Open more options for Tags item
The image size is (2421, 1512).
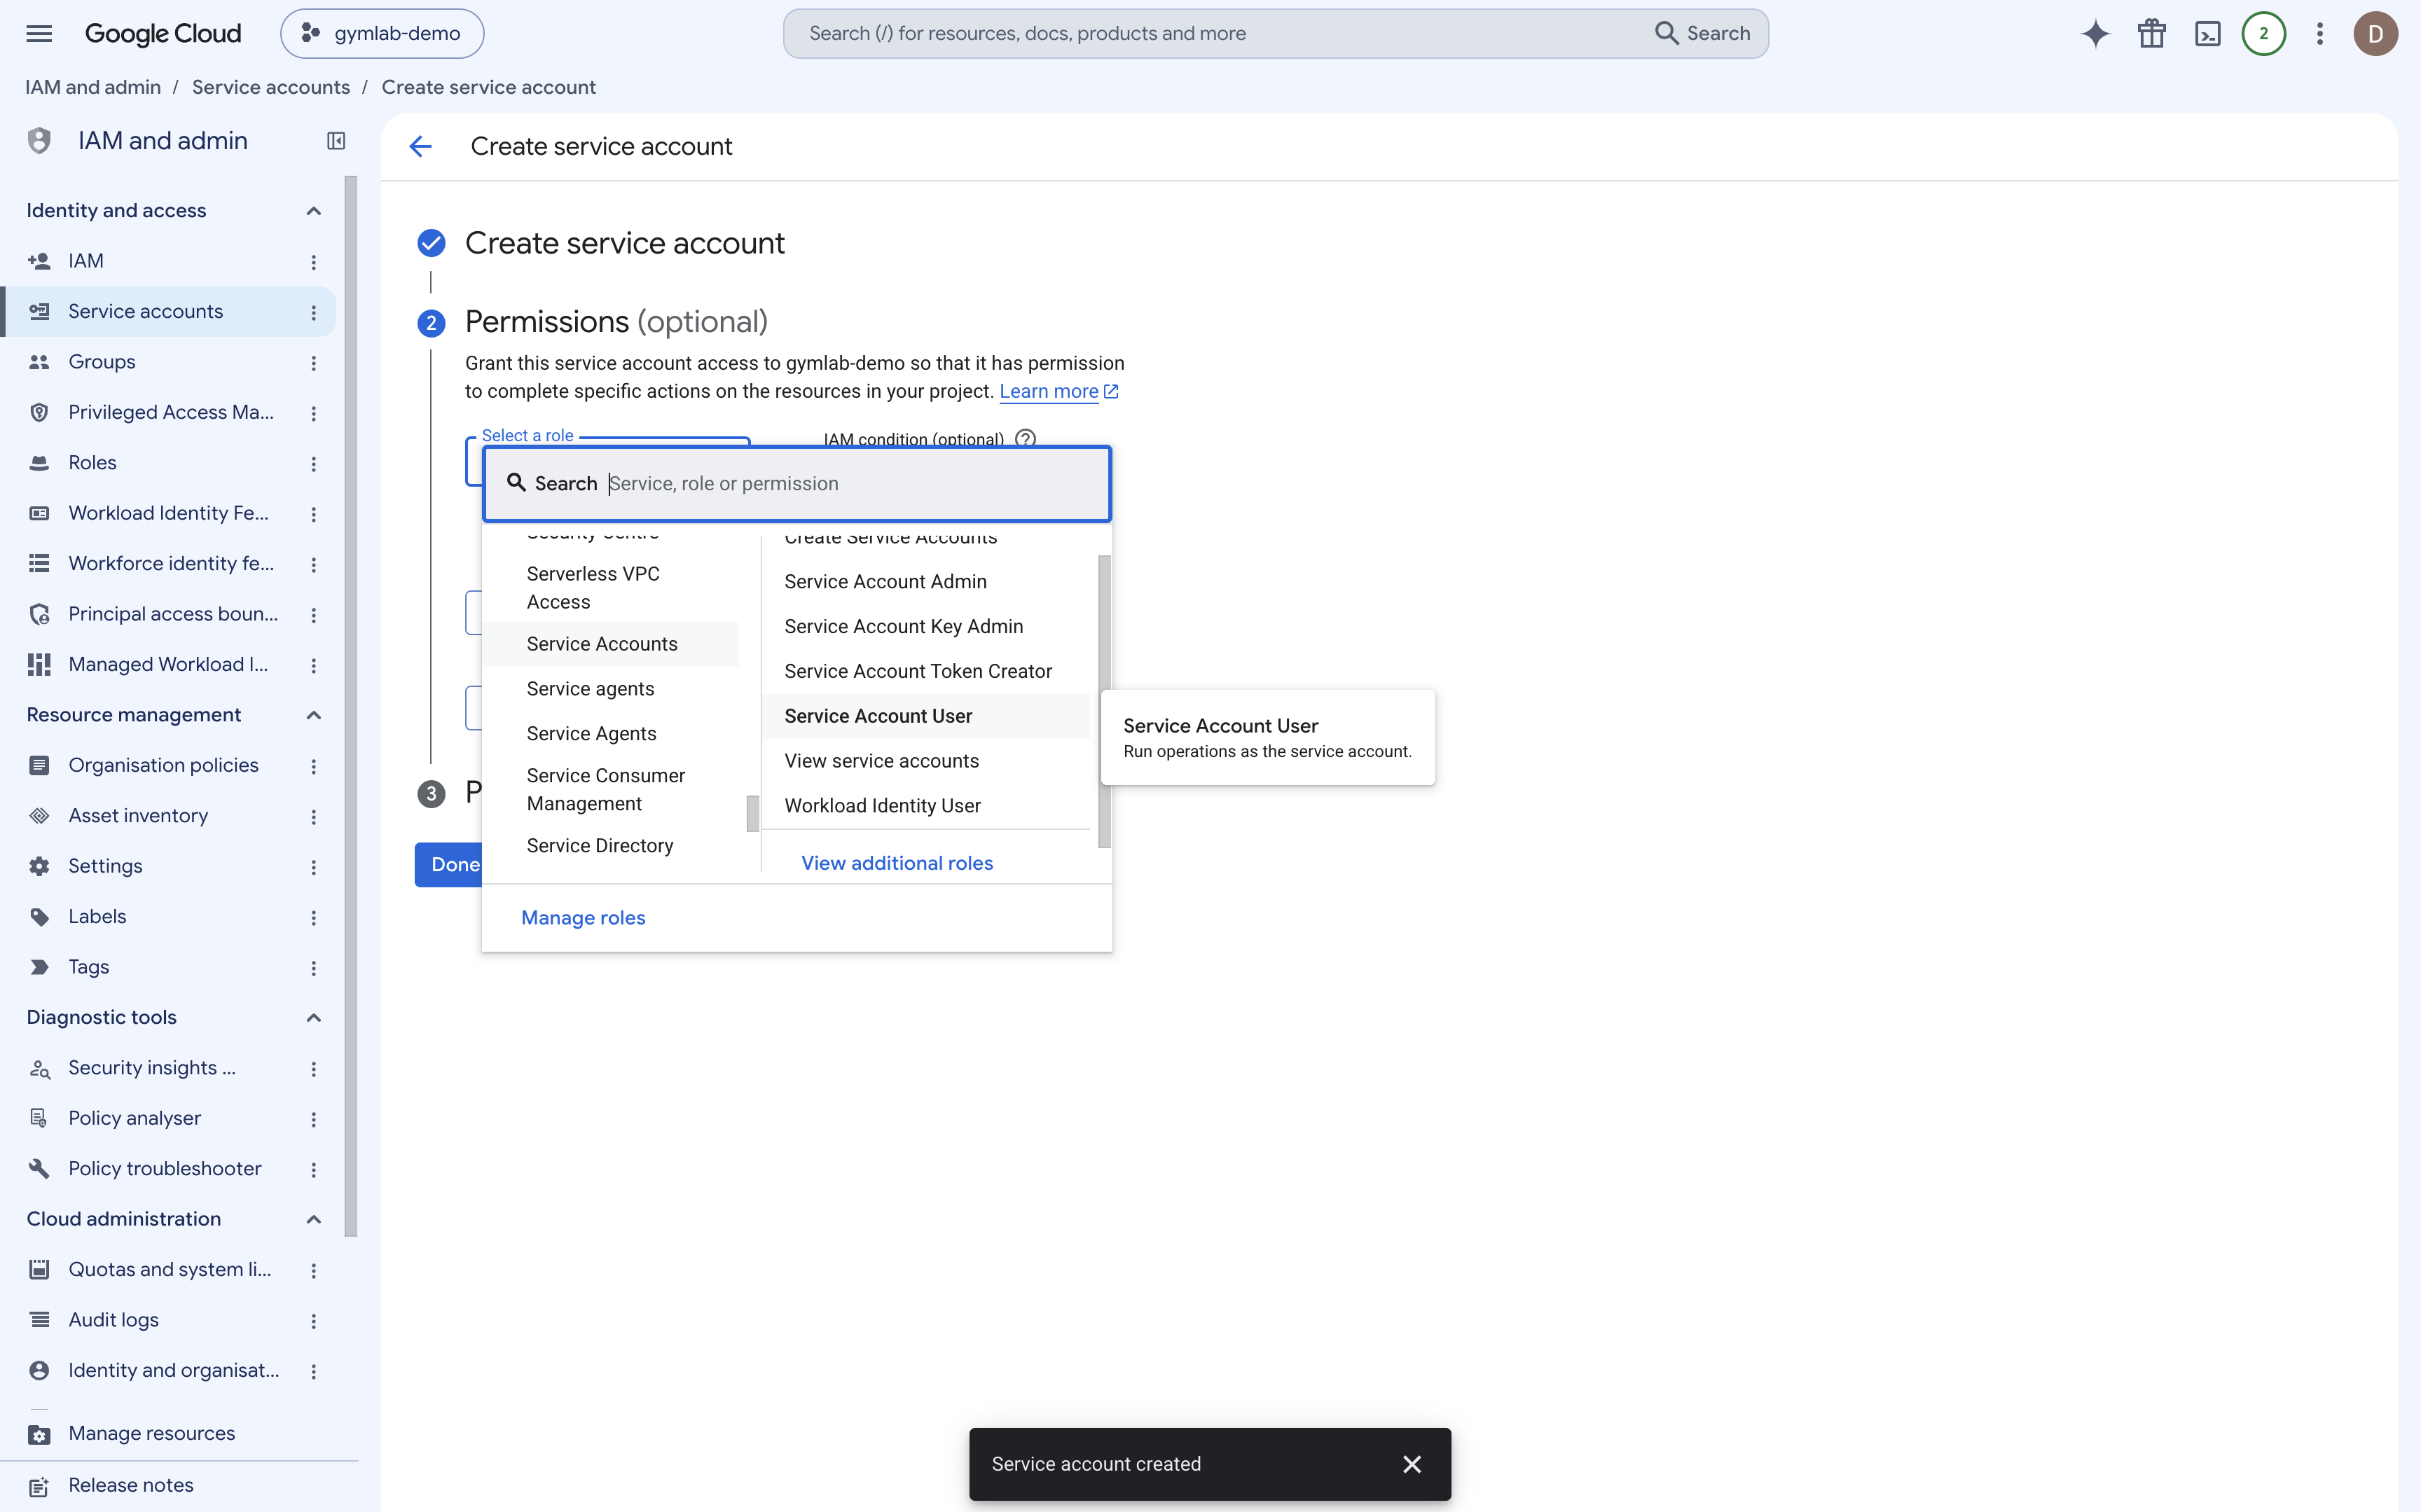click(x=313, y=967)
